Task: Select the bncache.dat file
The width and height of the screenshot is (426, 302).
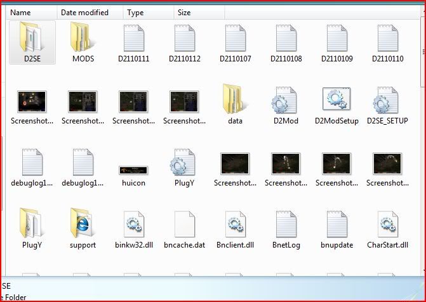Action: pos(184,224)
